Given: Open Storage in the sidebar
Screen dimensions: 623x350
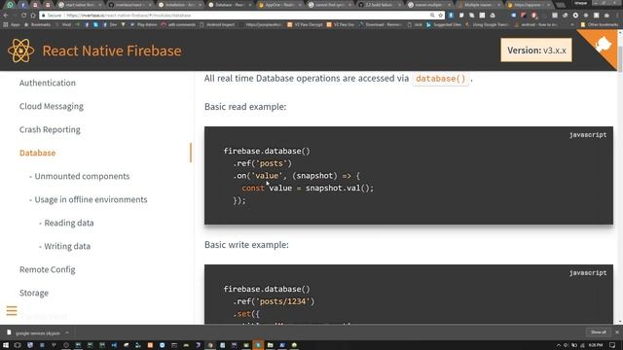Looking at the screenshot, I should [x=34, y=294].
